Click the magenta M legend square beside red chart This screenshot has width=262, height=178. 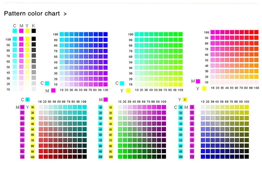198,81
